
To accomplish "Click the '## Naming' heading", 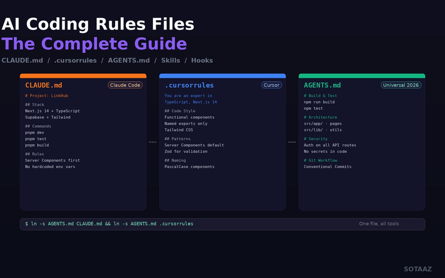I will (x=174, y=160).
